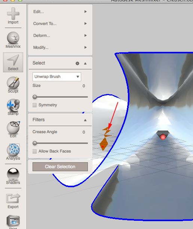Click the Clear Selection button
Screen dimensions: 193x229
60,167
